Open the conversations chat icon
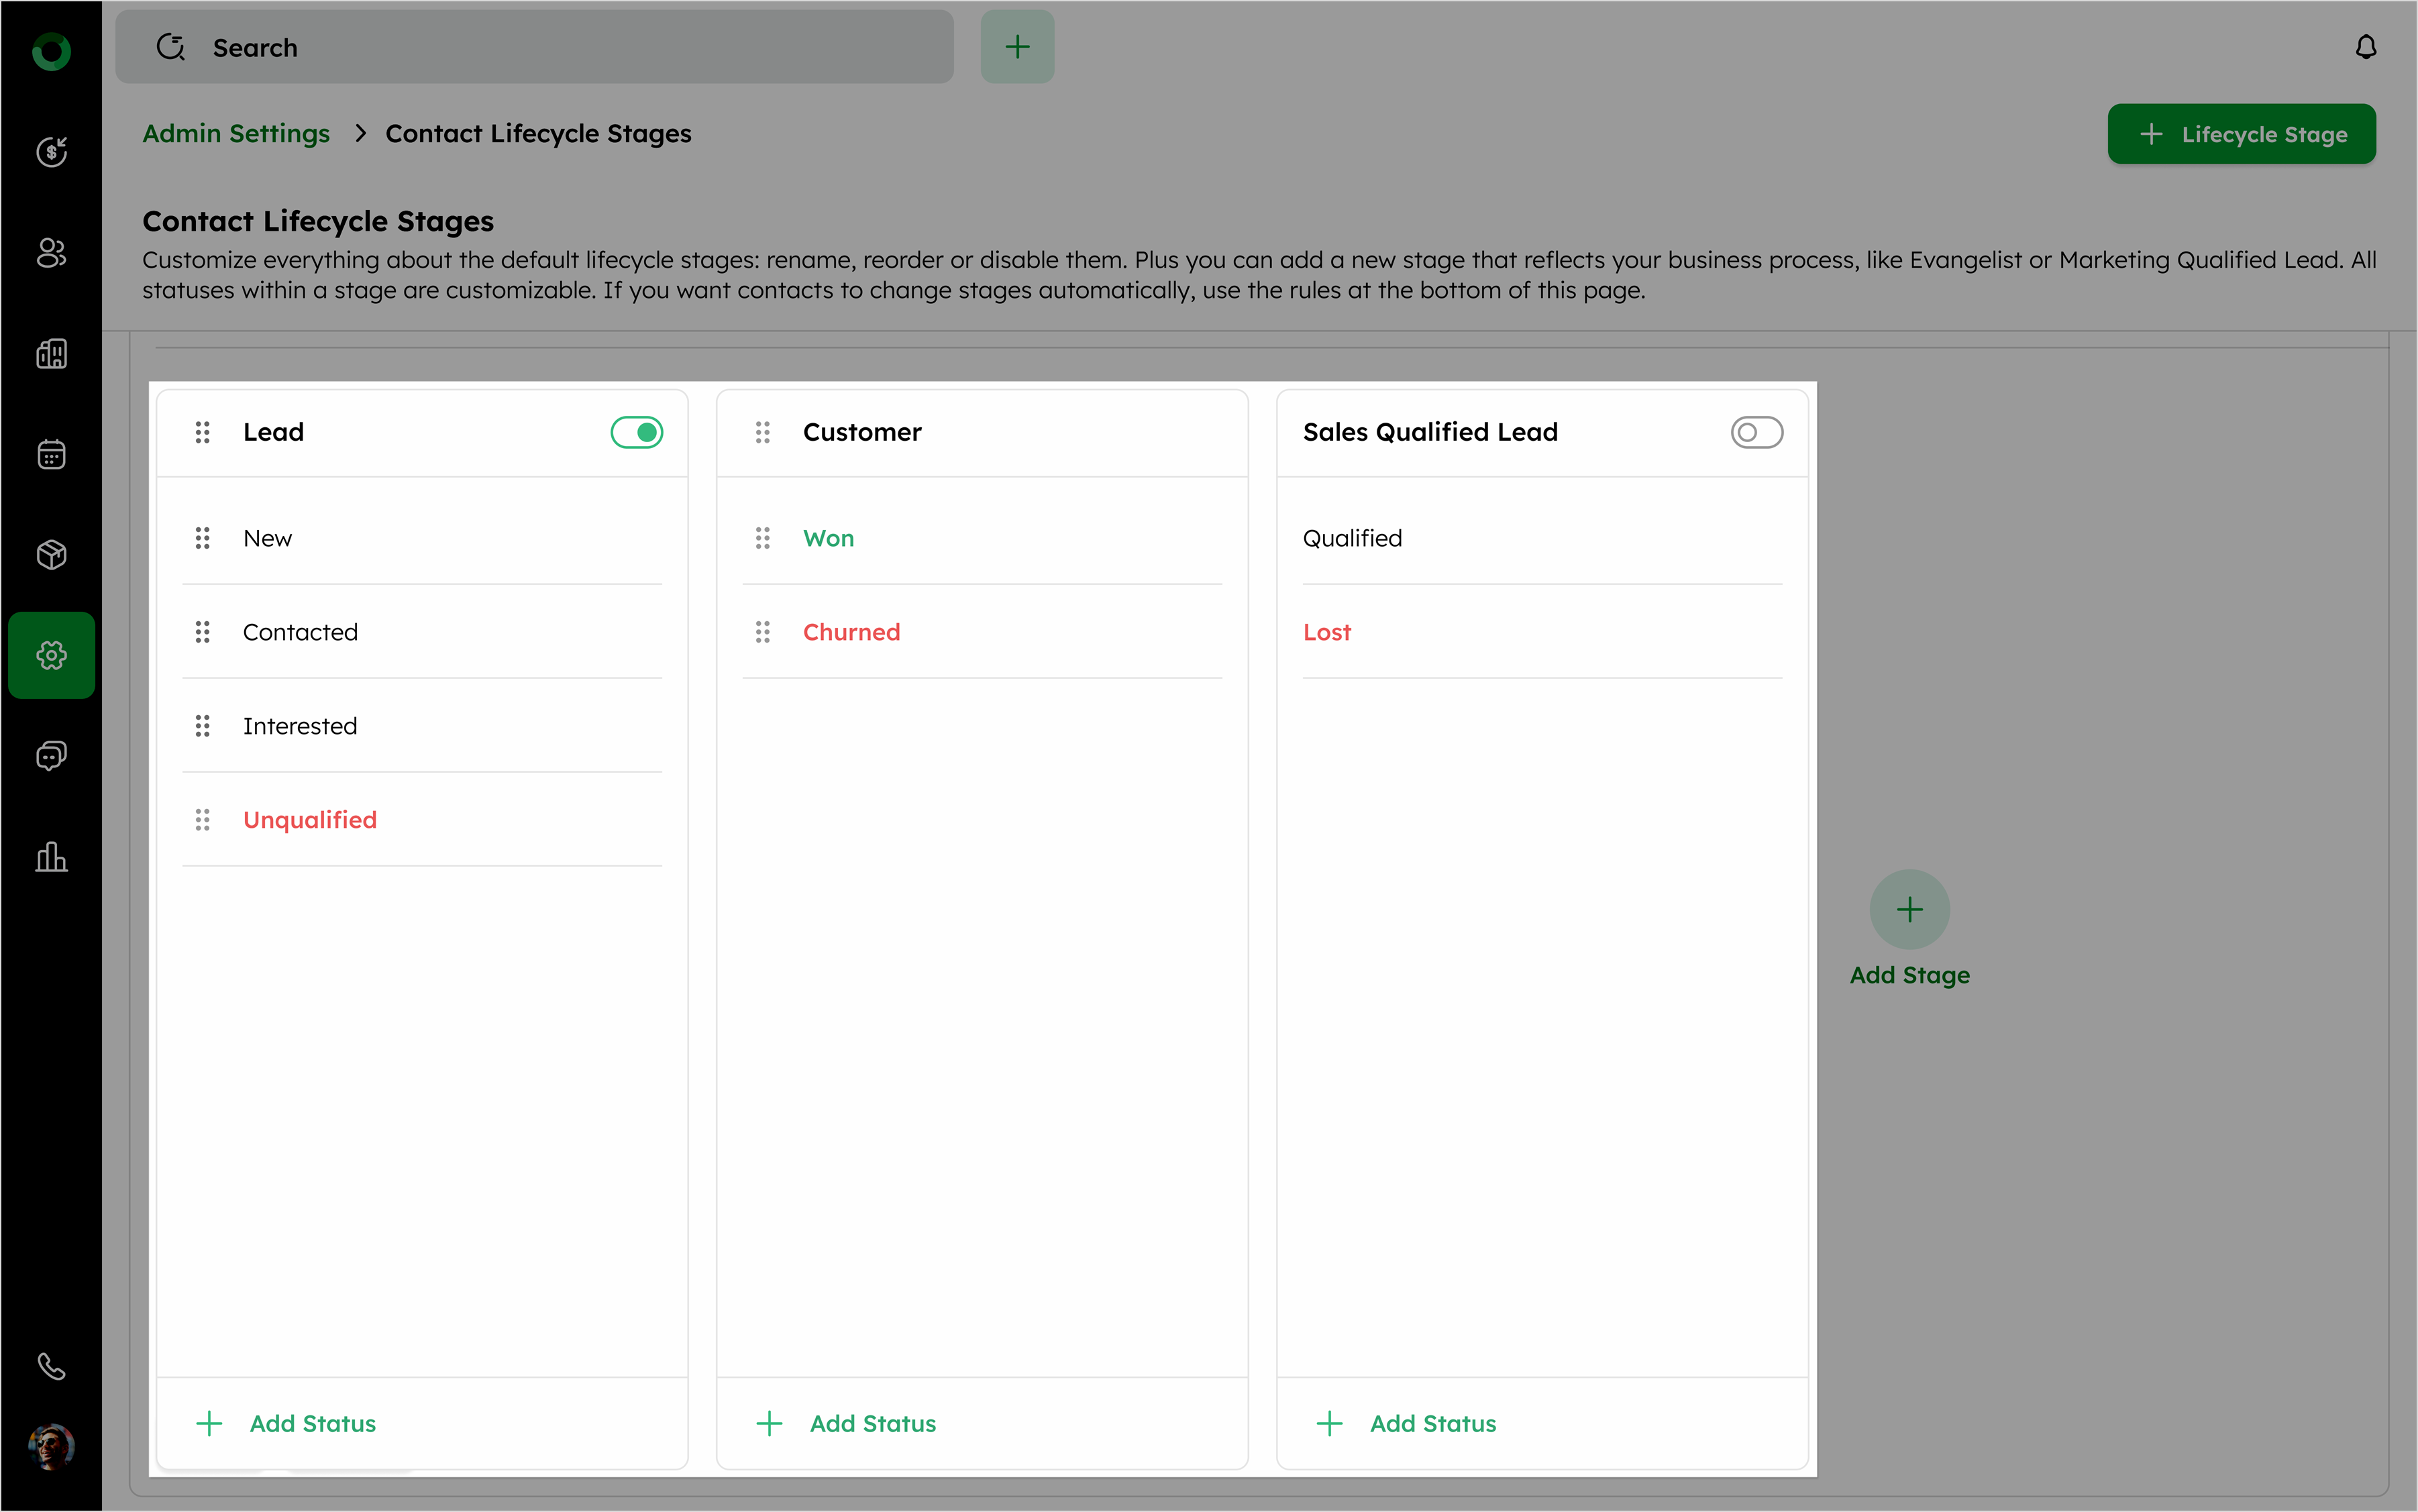2418x1512 pixels. (x=51, y=756)
